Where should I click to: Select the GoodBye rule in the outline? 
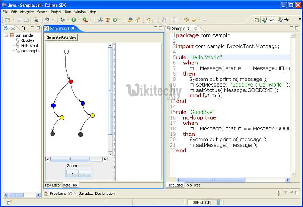(x=28, y=40)
